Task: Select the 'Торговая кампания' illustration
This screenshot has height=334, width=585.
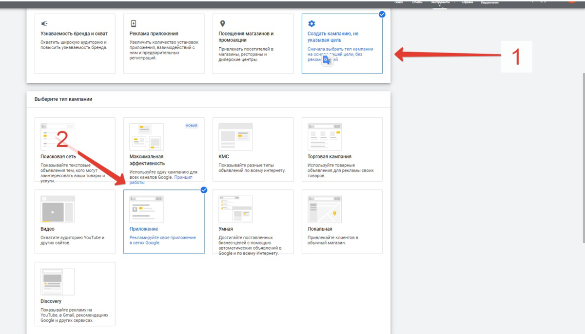Action: 325,137
